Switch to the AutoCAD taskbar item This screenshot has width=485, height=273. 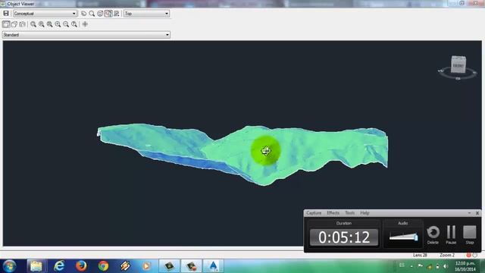pos(214,266)
